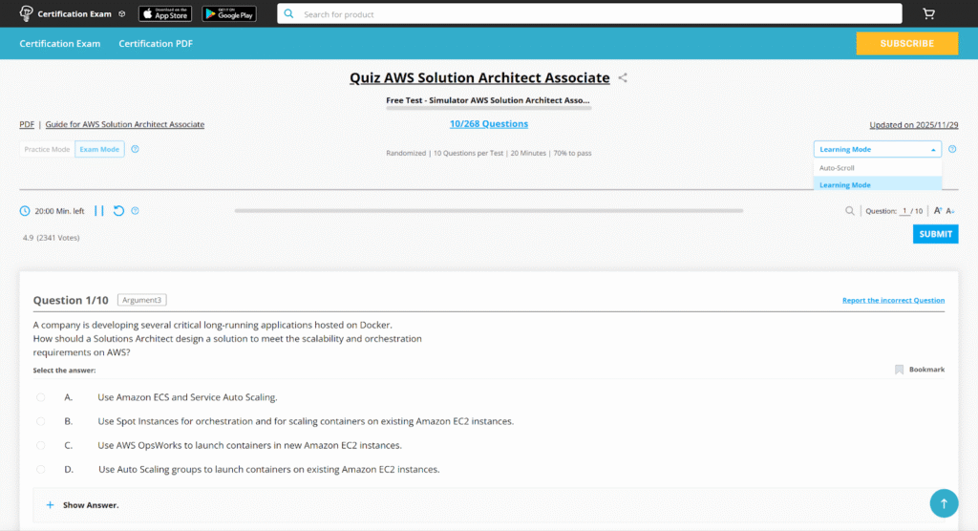
Task: Pause the exam timer
Action: click(99, 211)
